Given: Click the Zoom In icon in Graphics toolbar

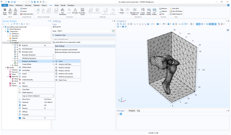Looking at the screenshot, I should 118,24.
